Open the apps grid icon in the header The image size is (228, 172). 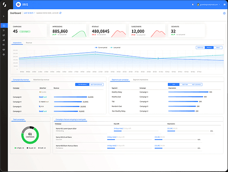coord(224,5)
